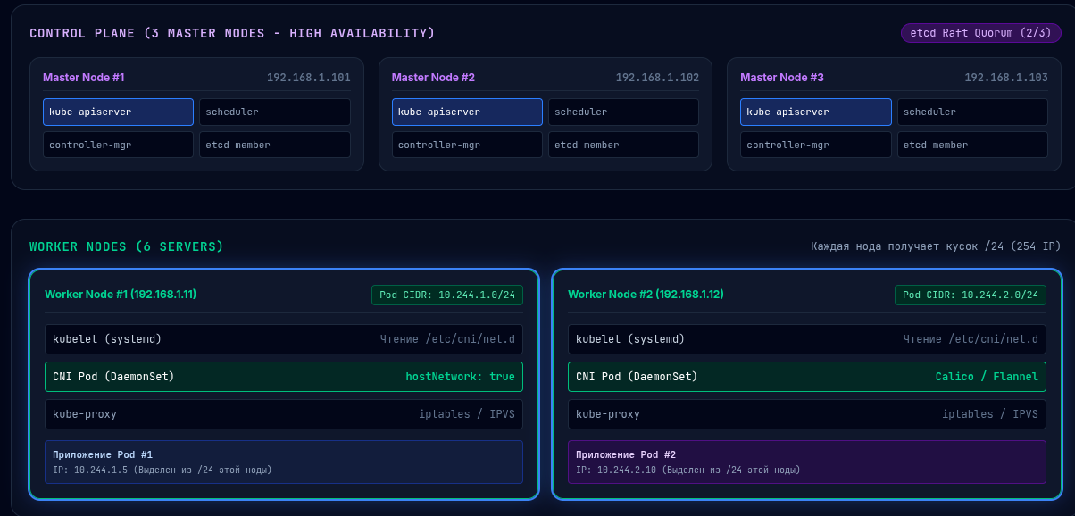The image size is (1075, 516).
Task: Click the CONTROL PLANE section heading
Action: coord(232,33)
